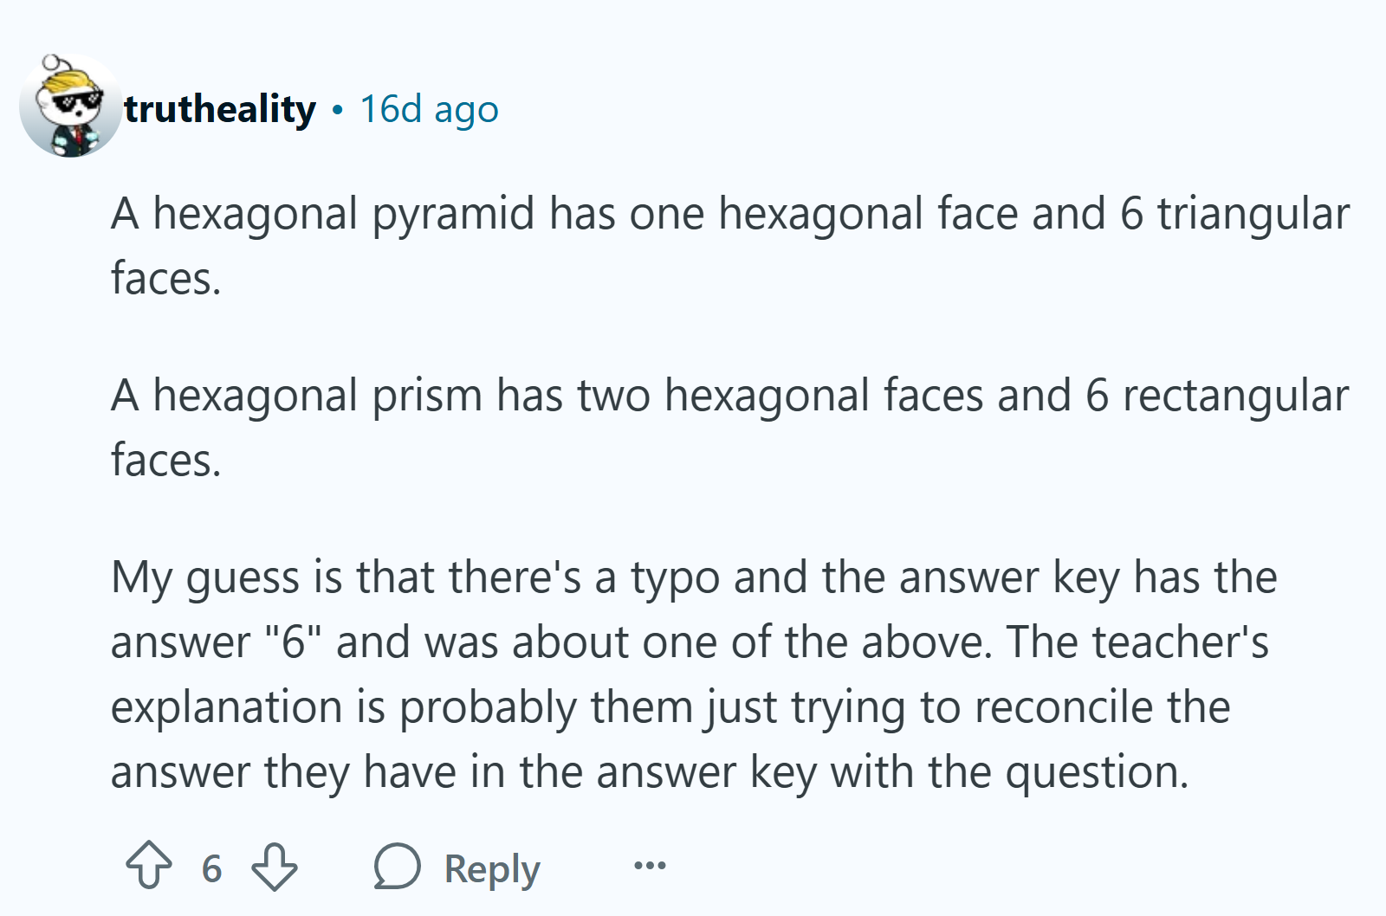Screen dimensions: 1386x916
Task: Click the word "pyramid" in first sentence
Action: click(454, 215)
